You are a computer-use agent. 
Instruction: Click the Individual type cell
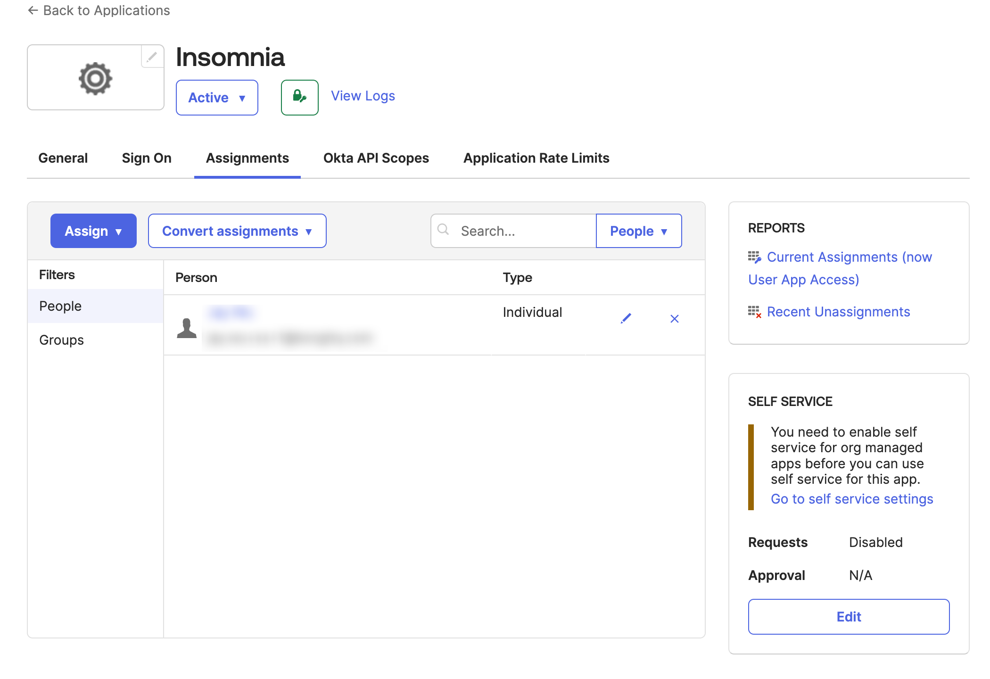tap(532, 312)
